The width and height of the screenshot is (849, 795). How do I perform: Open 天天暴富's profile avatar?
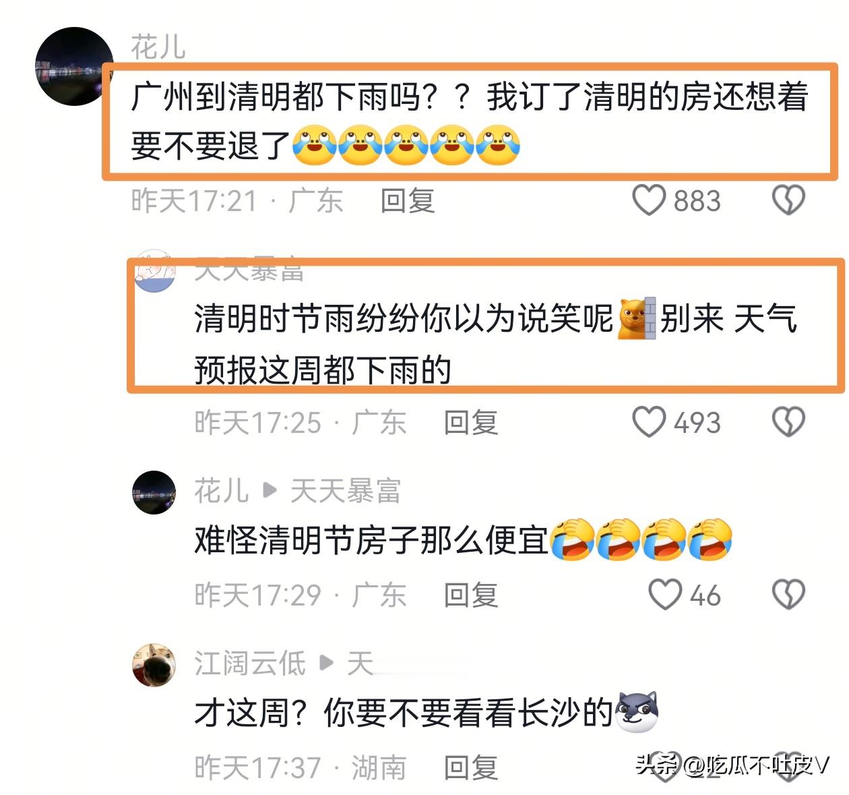154,270
